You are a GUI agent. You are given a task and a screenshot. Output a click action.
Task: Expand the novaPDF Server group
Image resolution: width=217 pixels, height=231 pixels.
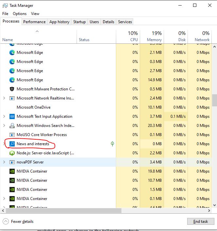click(4, 162)
